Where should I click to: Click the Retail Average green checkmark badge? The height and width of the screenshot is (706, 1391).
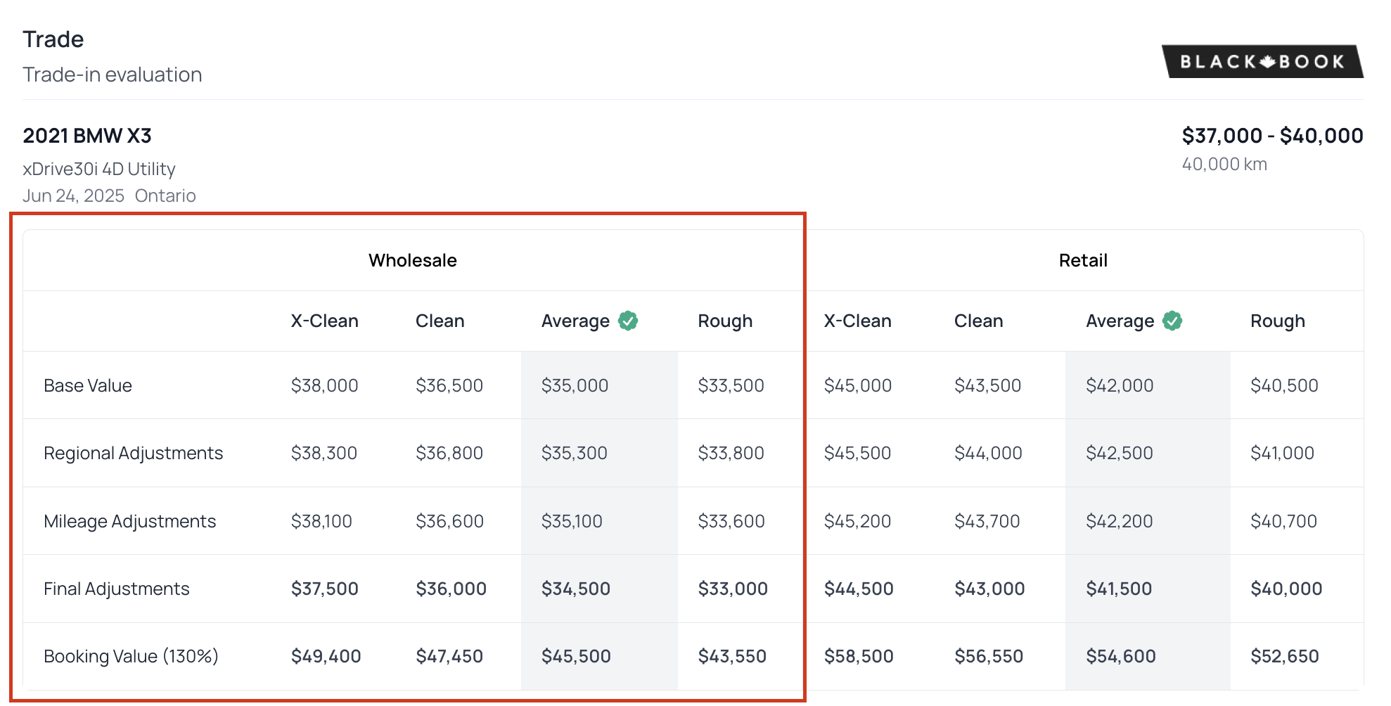pos(1172,321)
